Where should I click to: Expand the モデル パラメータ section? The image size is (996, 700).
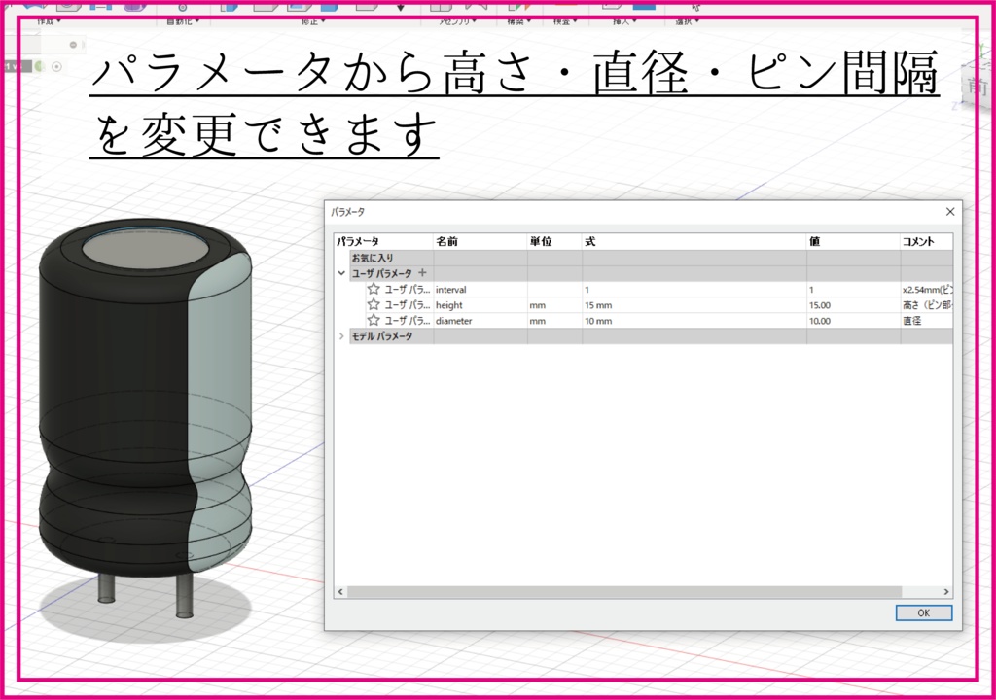[x=340, y=337]
